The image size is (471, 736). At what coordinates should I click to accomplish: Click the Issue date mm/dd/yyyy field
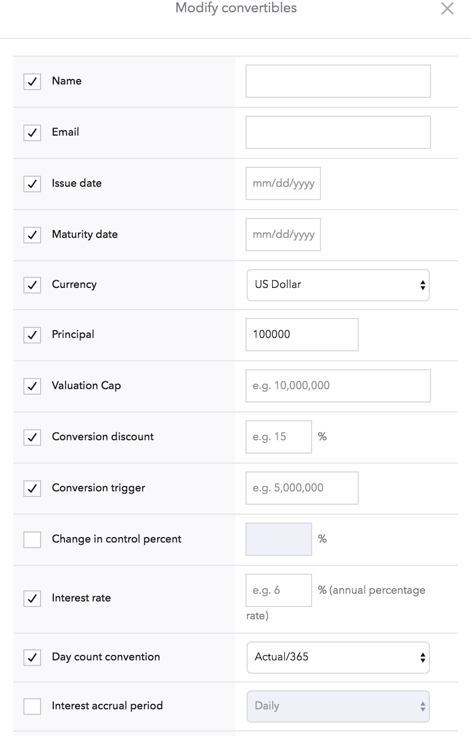(x=283, y=183)
